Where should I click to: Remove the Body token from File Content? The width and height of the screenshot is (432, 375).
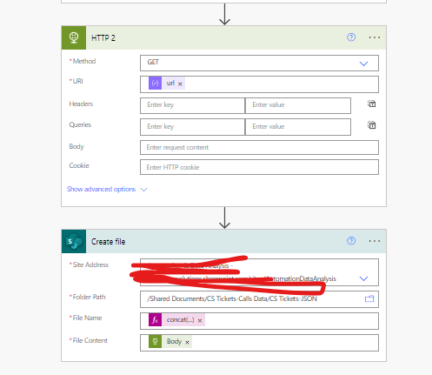[188, 342]
